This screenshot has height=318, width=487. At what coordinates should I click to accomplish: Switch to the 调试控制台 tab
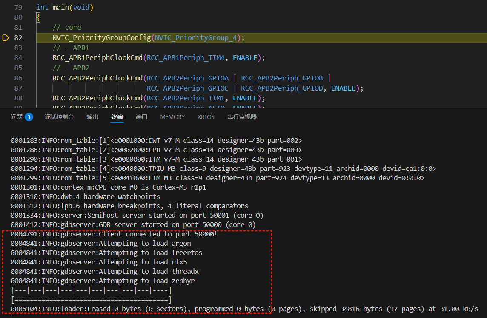59,117
